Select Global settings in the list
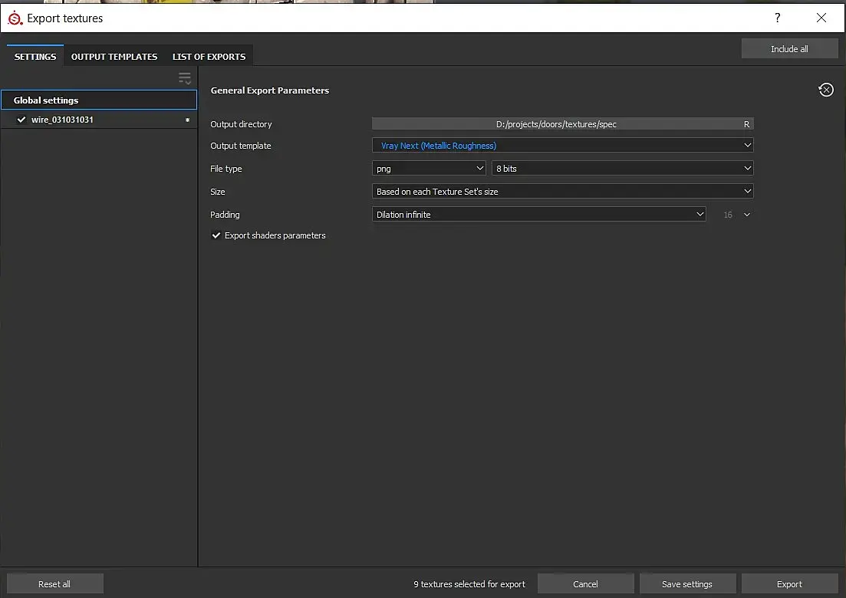The width and height of the screenshot is (846, 598). click(x=99, y=100)
